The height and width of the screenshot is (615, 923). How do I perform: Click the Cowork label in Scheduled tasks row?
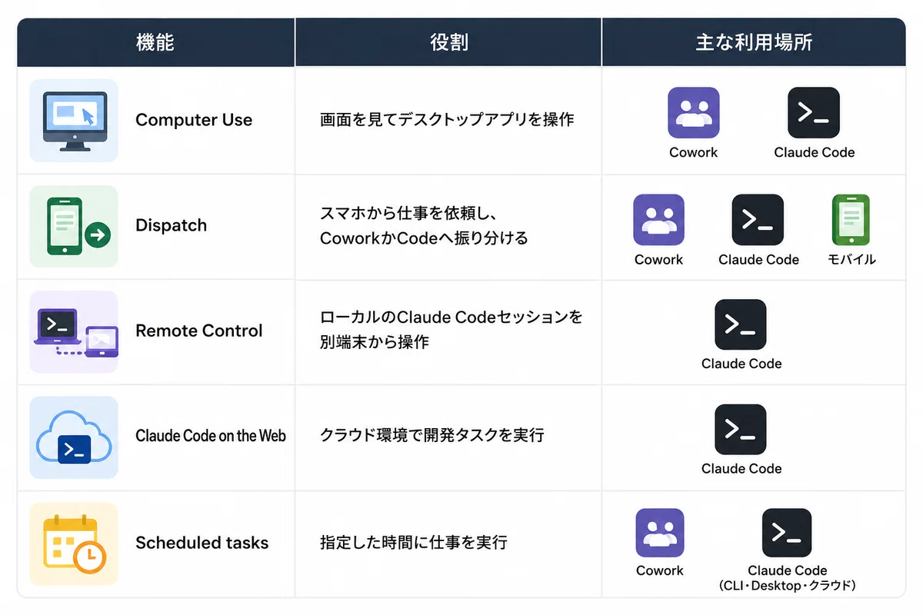pos(660,570)
